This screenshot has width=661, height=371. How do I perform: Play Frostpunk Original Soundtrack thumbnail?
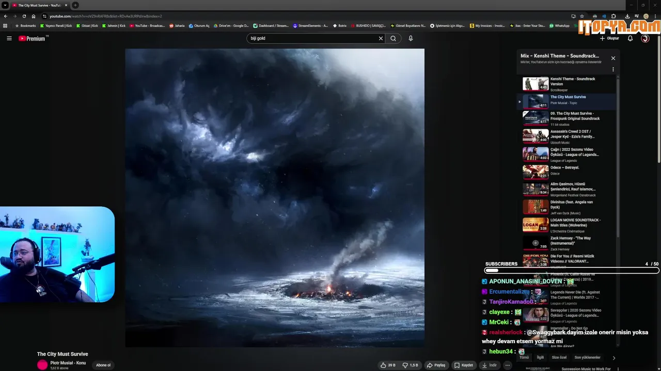pos(536,117)
